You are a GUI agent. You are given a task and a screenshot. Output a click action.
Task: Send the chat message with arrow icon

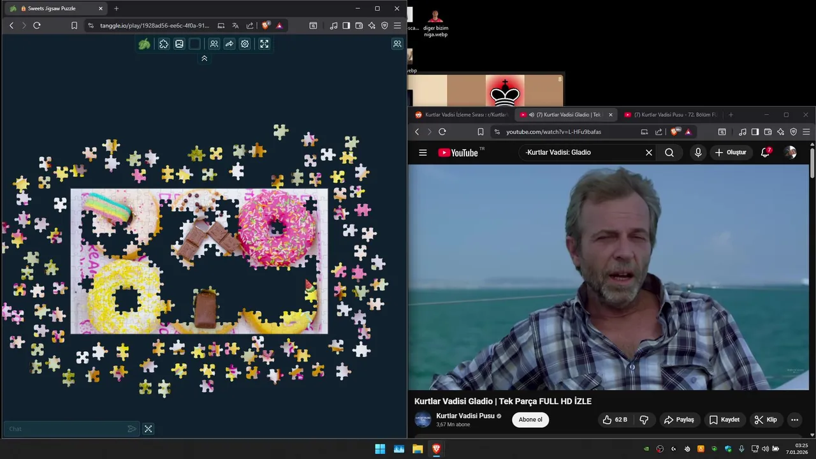point(132,429)
